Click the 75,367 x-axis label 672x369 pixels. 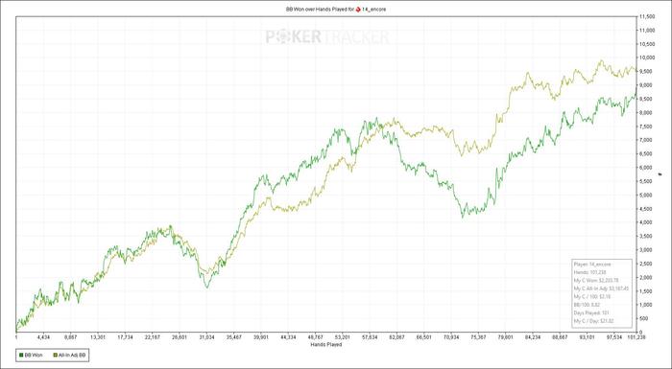click(x=478, y=337)
